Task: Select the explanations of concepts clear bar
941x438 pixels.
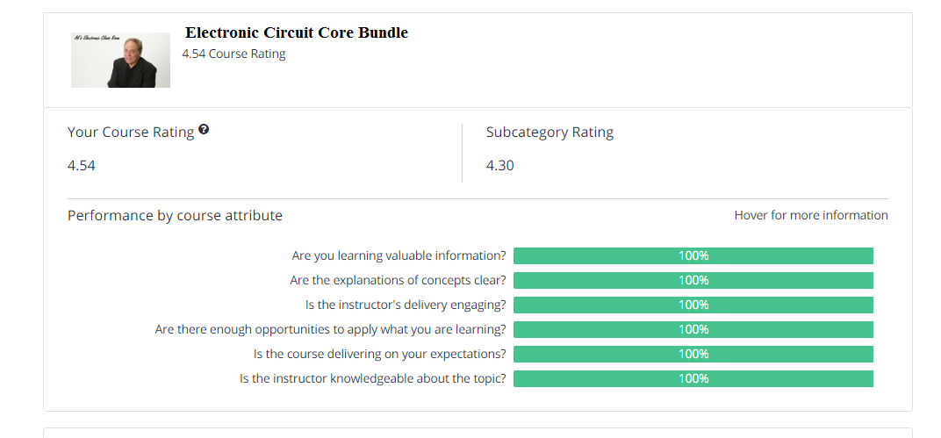Action: 693,280
